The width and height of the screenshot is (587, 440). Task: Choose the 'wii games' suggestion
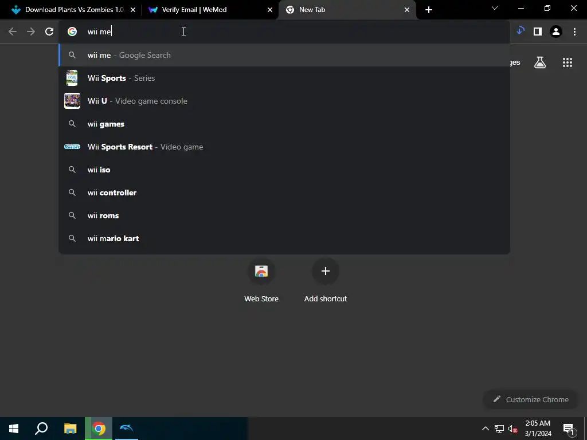tap(284, 124)
